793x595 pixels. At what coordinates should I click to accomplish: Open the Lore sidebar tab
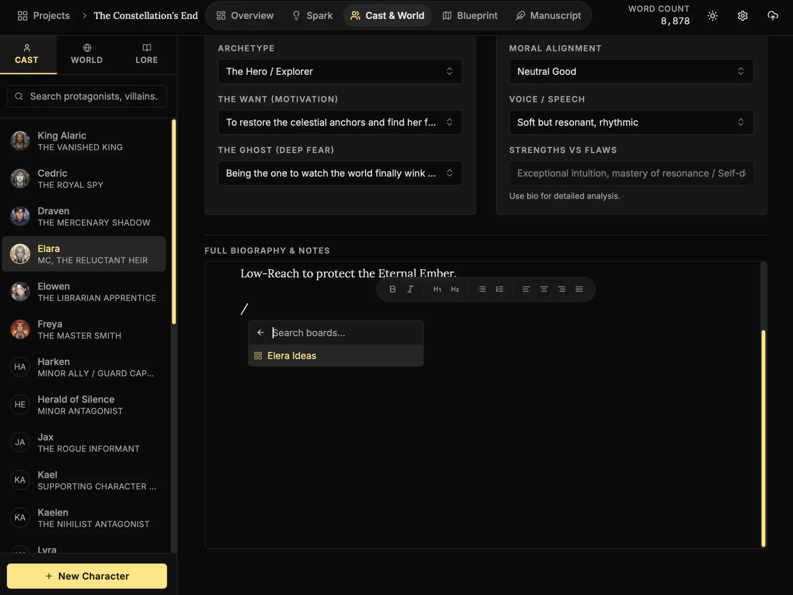146,54
